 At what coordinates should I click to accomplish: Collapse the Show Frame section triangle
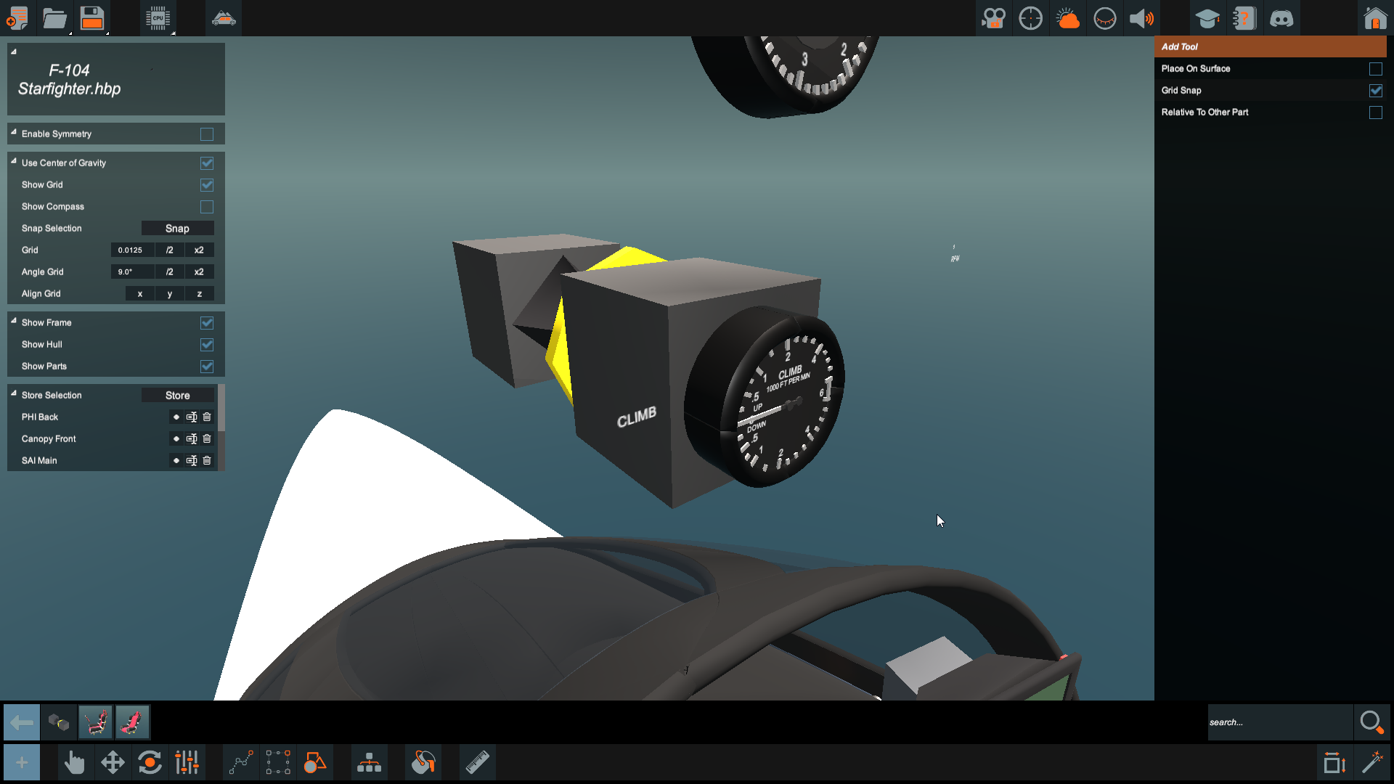[x=14, y=321]
